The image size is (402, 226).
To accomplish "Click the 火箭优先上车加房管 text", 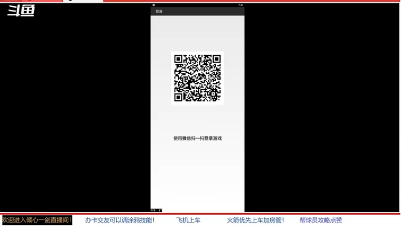I will coord(256,220).
